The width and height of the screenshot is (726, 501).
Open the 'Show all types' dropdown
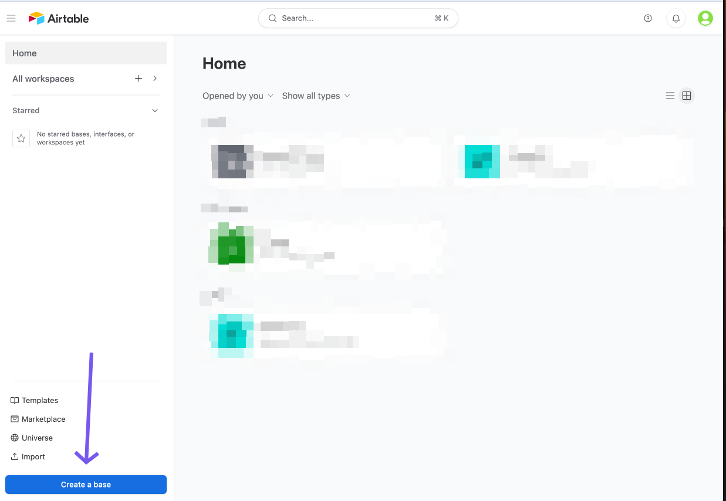click(316, 96)
